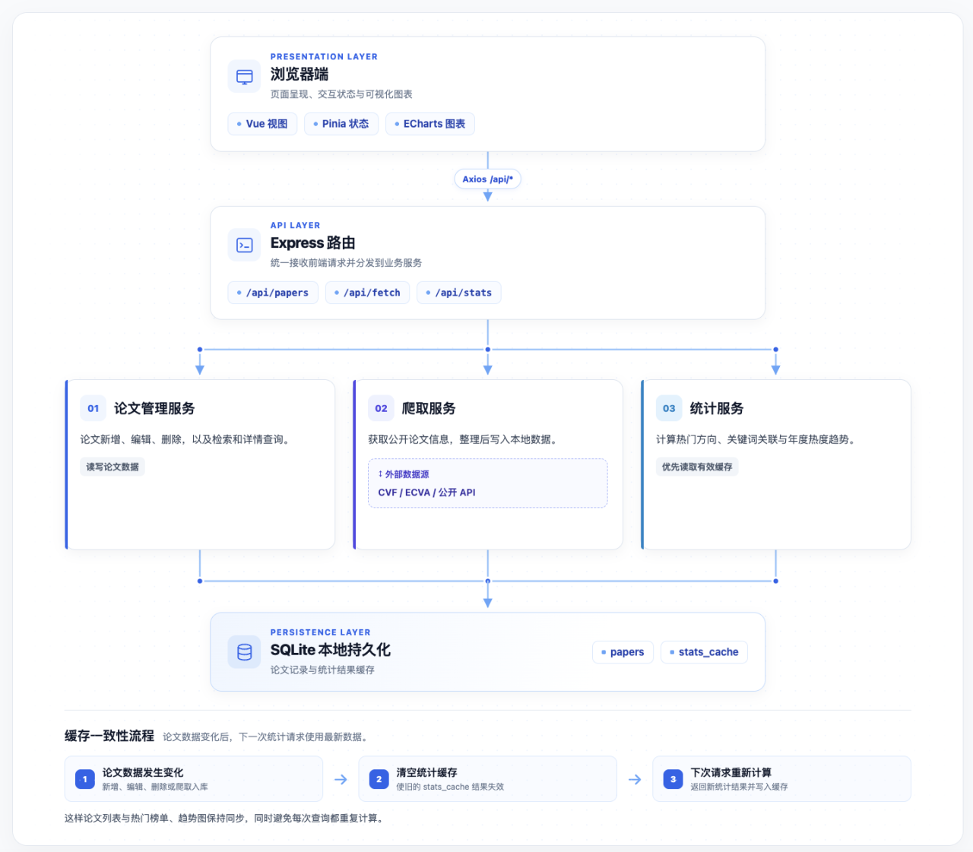
Task: Click the terminal icon beside Express 路由
Action: pos(244,245)
